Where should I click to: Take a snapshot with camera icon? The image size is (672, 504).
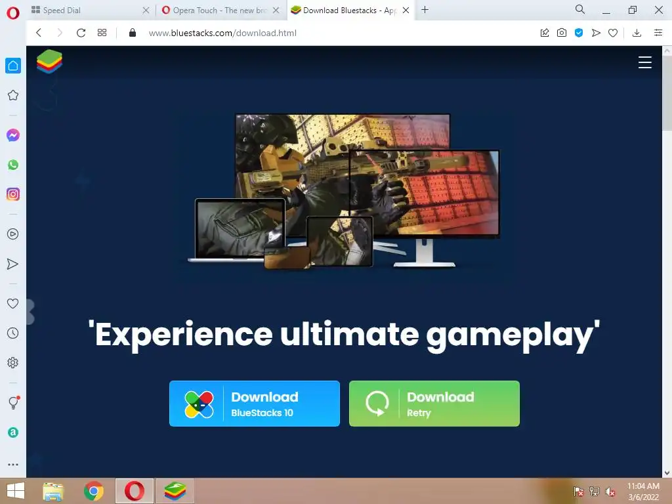click(x=562, y=33)
